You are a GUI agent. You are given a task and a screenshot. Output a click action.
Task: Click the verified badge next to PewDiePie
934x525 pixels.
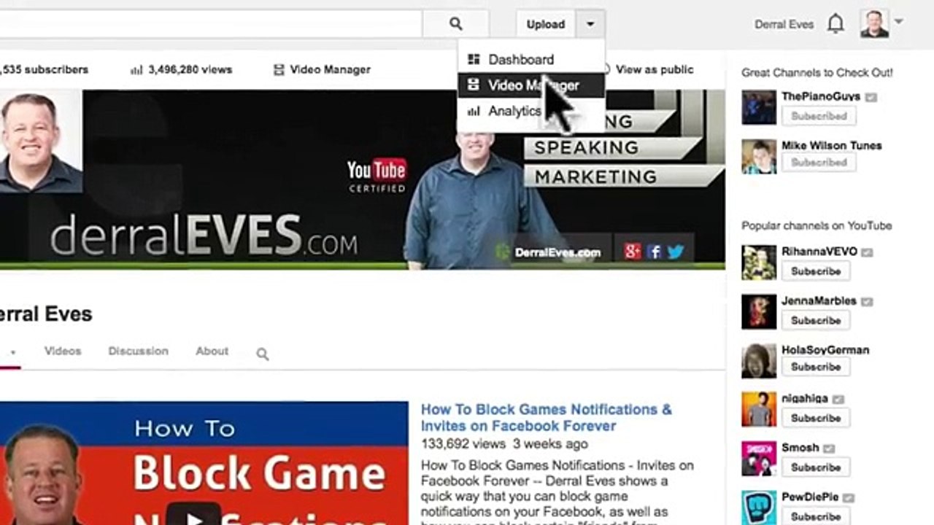pyautogui.click(x=849, y=498)
